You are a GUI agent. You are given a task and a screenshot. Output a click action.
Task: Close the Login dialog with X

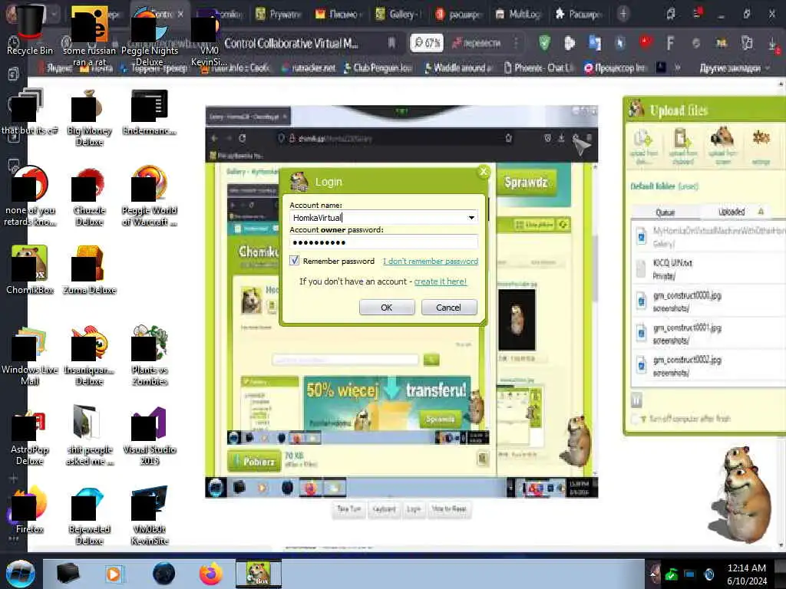pos(484,172)
